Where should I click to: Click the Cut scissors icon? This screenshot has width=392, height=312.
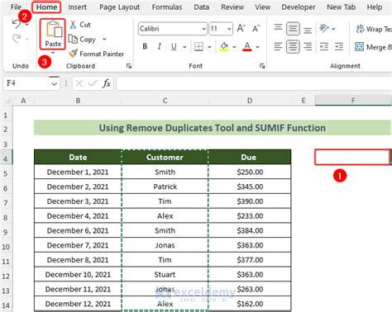73,25
